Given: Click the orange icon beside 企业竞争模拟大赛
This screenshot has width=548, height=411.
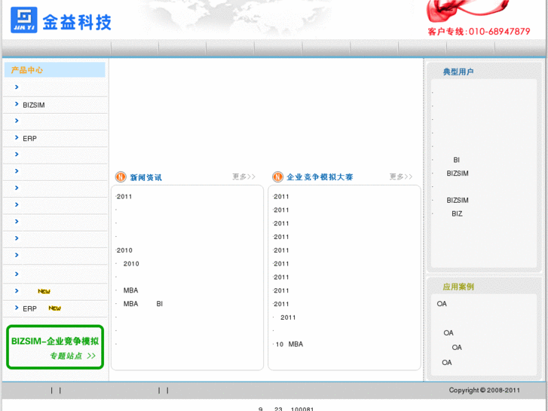Looking at the screenshot, I should click(x=278, y=177).
